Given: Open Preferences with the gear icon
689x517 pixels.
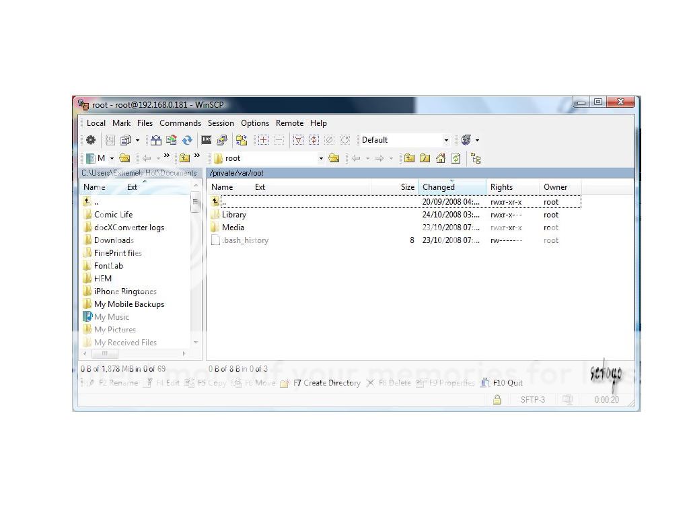Looking at the screenshot, I should coord(90,140).
